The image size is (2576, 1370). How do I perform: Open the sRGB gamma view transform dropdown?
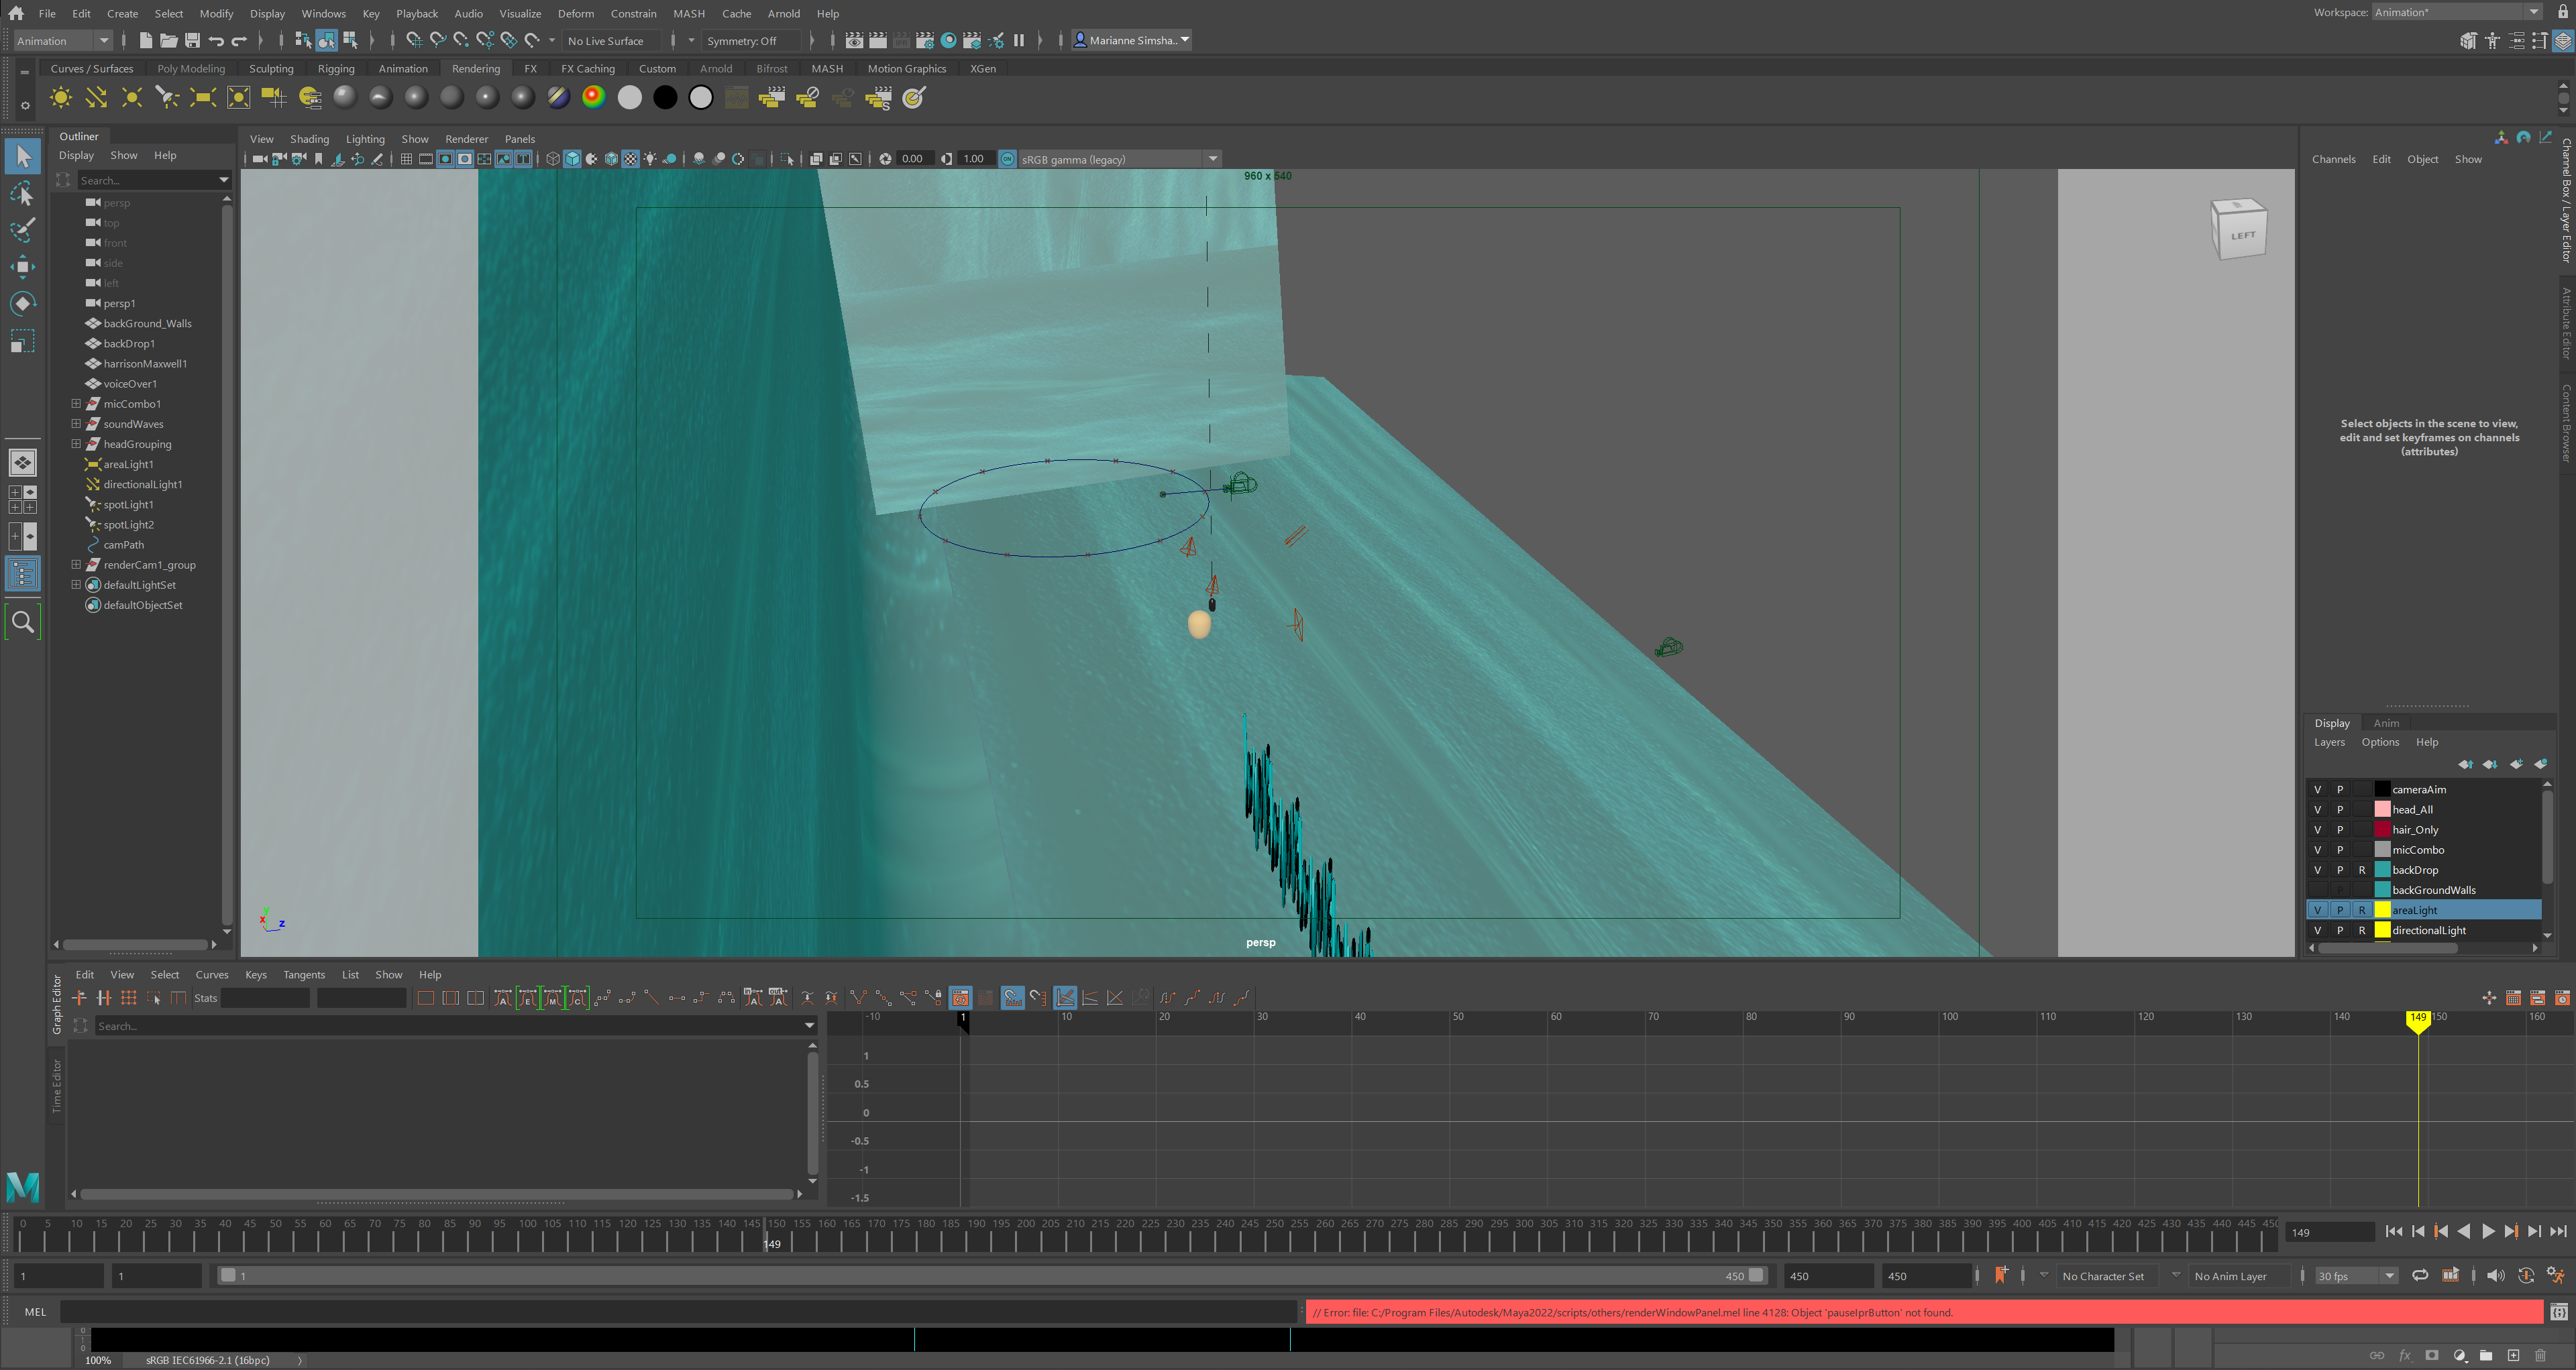coord(1212,159)
